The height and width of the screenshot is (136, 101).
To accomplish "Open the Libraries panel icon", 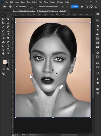I will tap(98, 20).
